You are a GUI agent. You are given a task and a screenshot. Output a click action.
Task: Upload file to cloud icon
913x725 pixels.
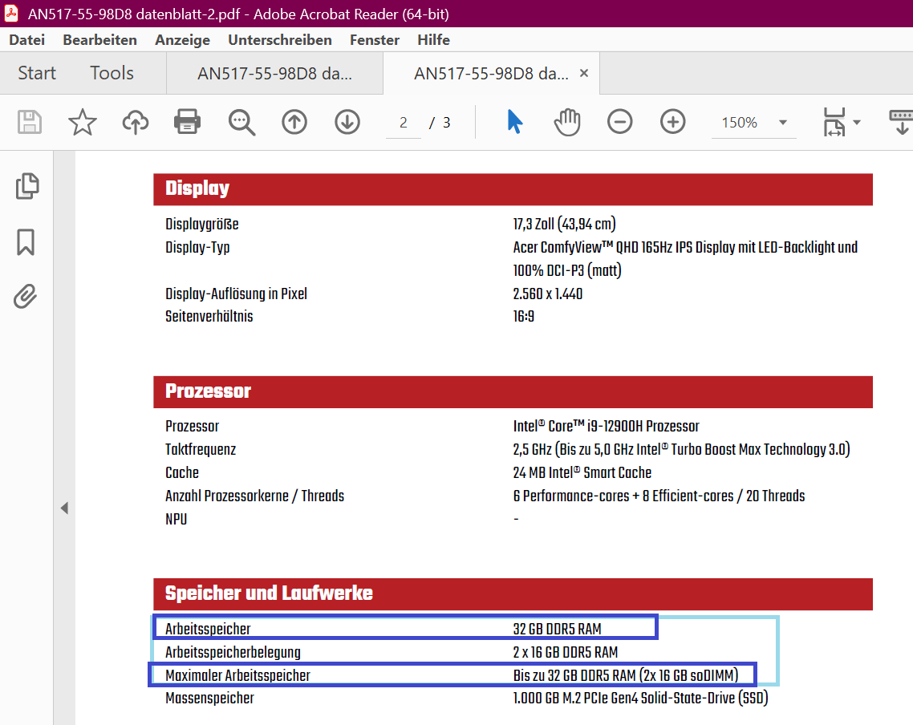pyautogui.click(x=135, y=122)
